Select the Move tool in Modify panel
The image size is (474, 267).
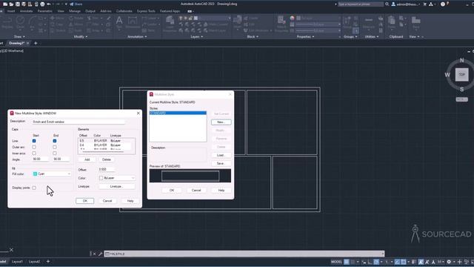57,18
